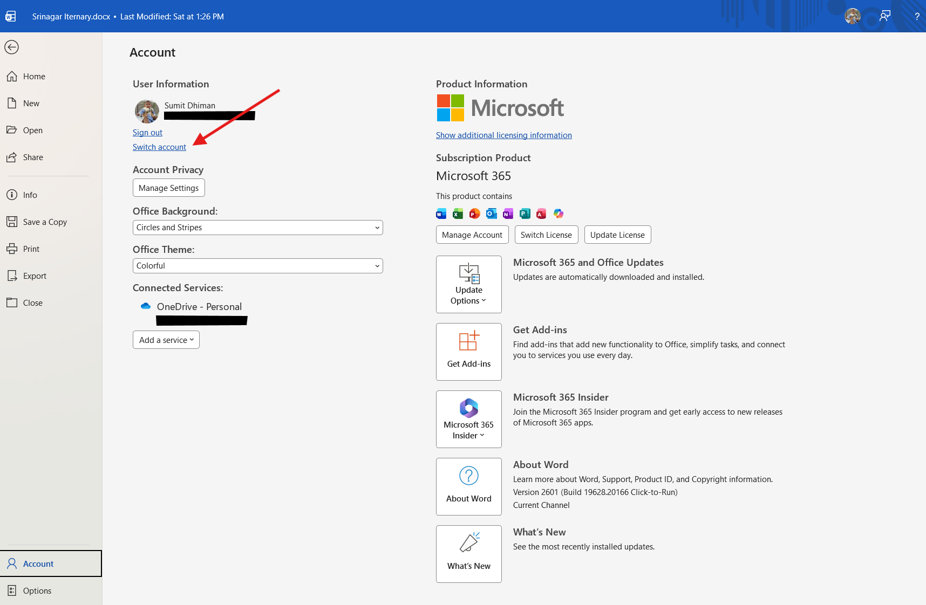This screenshot has height=605, width=926.
Task: Open help with the question mark icon
Action: click(917, 16)
